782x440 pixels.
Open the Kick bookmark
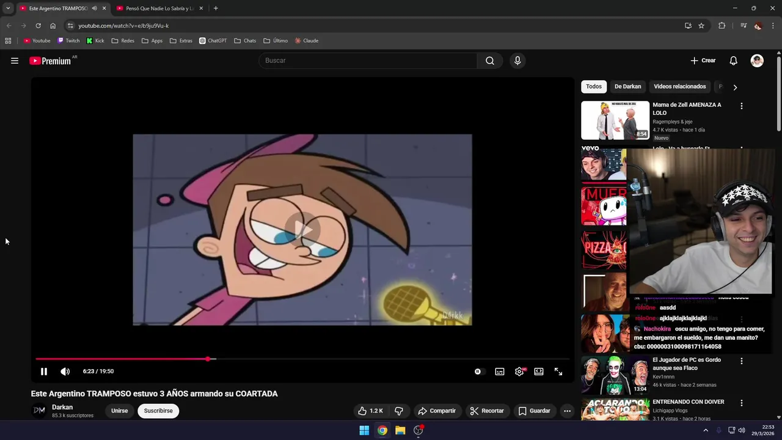coord(95,41)
